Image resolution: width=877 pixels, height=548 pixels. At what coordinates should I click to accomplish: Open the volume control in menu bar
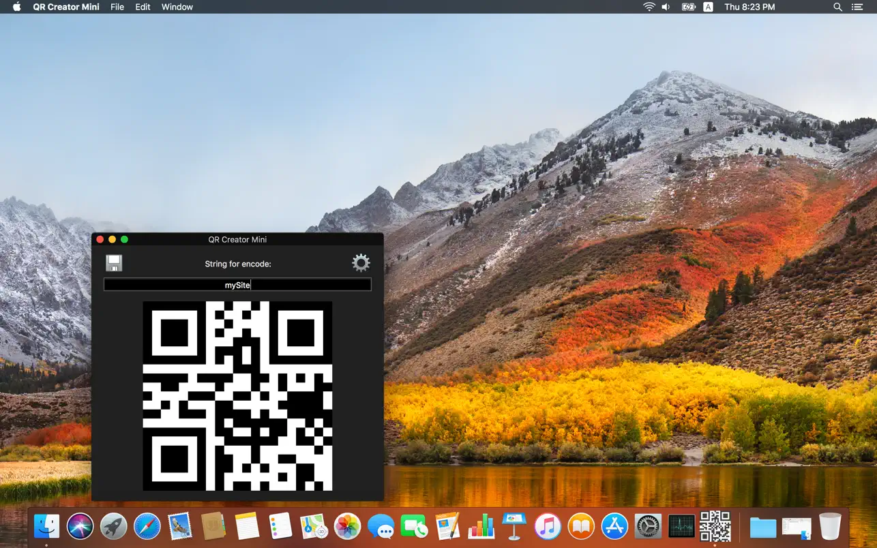(666, 7)
